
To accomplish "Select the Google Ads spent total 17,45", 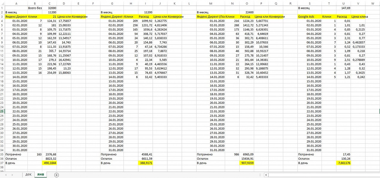I will pos(343,154).
